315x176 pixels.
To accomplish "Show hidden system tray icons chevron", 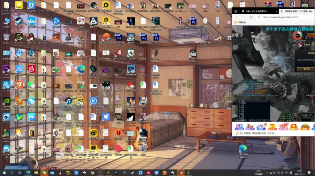I will pyautogui.click(x=266, y=173).
